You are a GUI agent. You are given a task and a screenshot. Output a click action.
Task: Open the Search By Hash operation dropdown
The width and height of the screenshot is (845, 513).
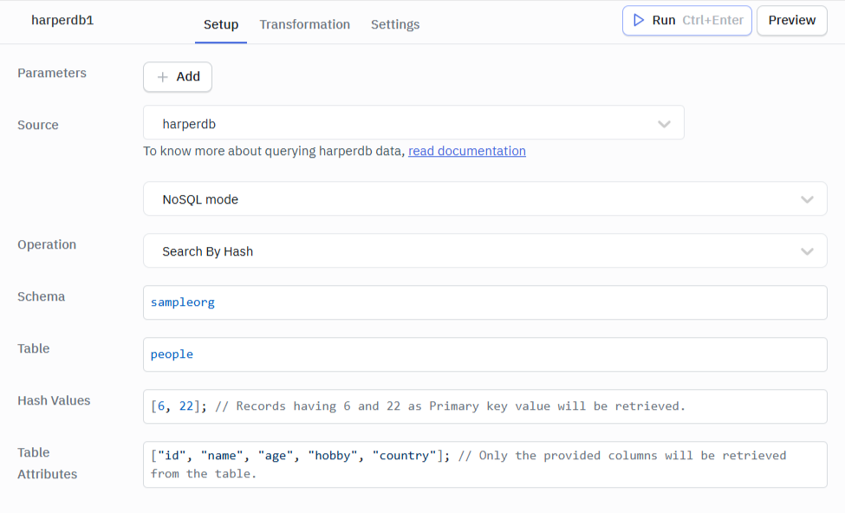(484, 251)
